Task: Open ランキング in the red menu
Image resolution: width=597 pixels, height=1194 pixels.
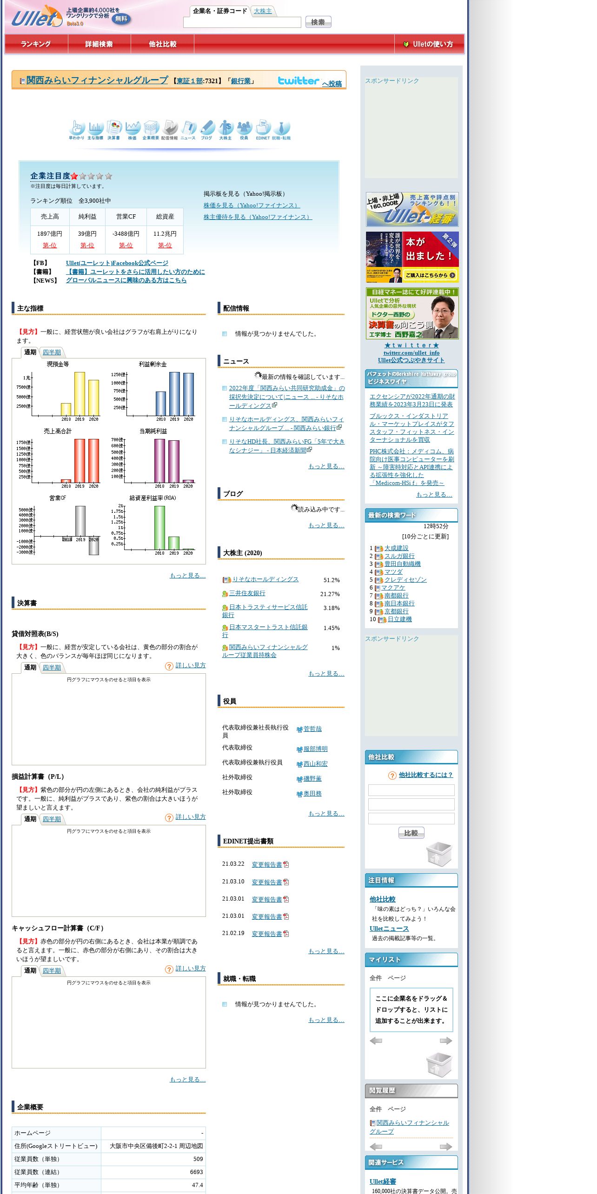Action: 36,44
